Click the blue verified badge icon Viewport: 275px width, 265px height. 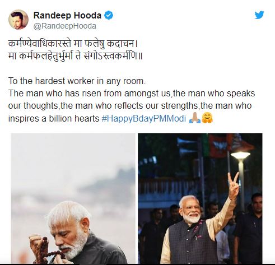[x=109, y=15]
